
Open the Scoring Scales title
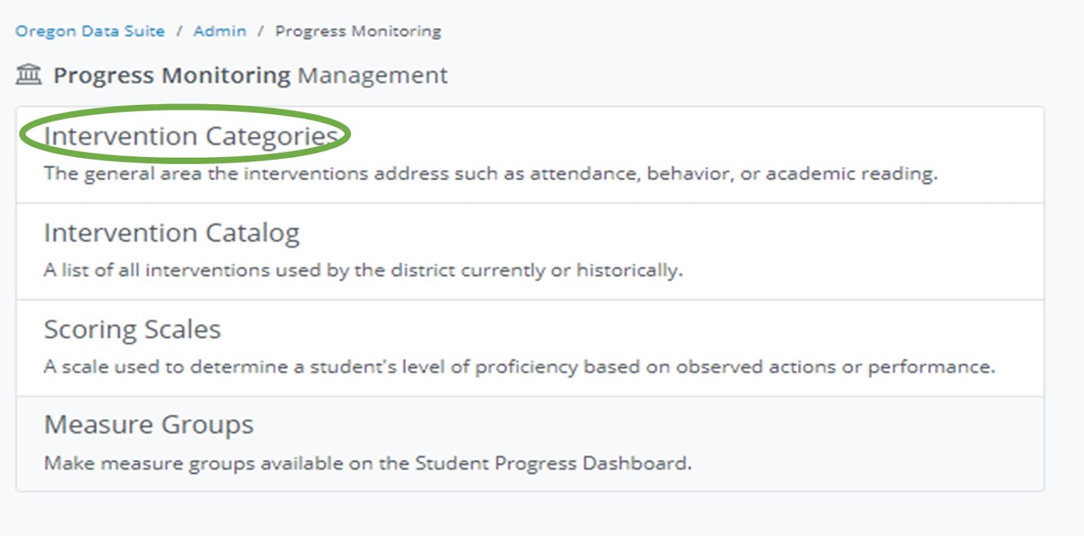tap(132, 330)
